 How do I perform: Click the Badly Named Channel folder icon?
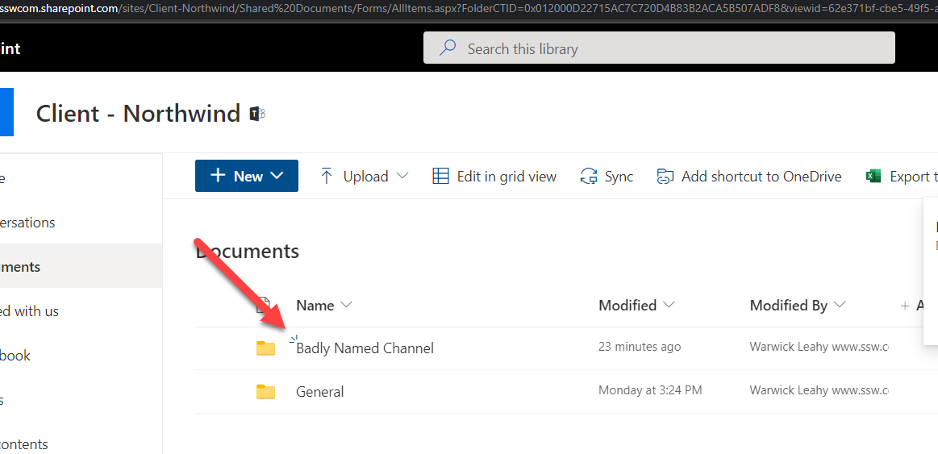pos(265,348)
